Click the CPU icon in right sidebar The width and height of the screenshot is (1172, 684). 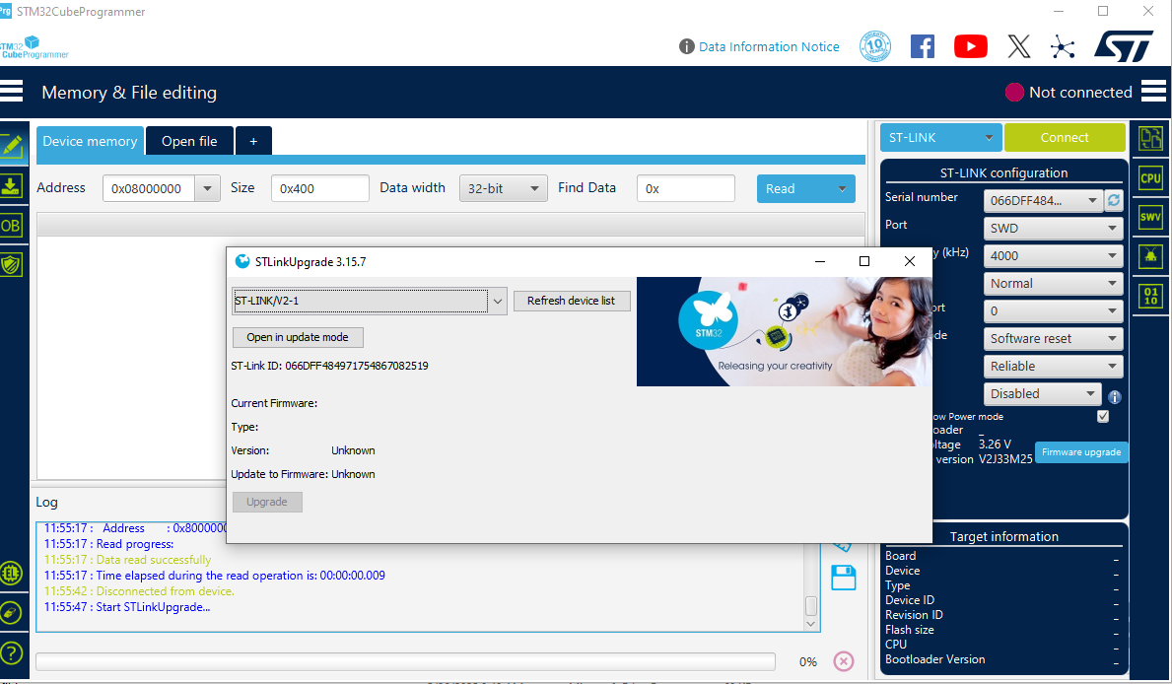coord(1150,178)
